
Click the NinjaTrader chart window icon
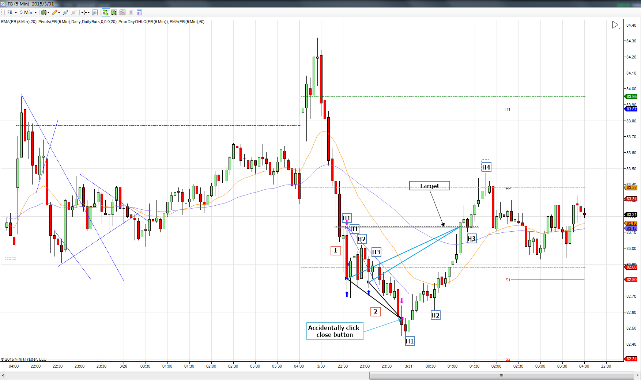click(3, 4)
